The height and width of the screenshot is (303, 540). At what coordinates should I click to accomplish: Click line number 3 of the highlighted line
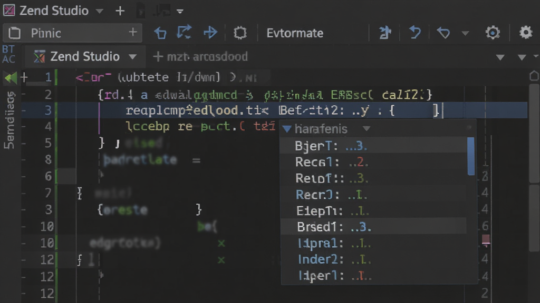pyautogui.click(x=48, y=110)
